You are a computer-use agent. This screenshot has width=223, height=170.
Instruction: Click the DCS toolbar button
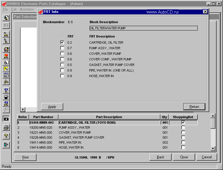6,25
